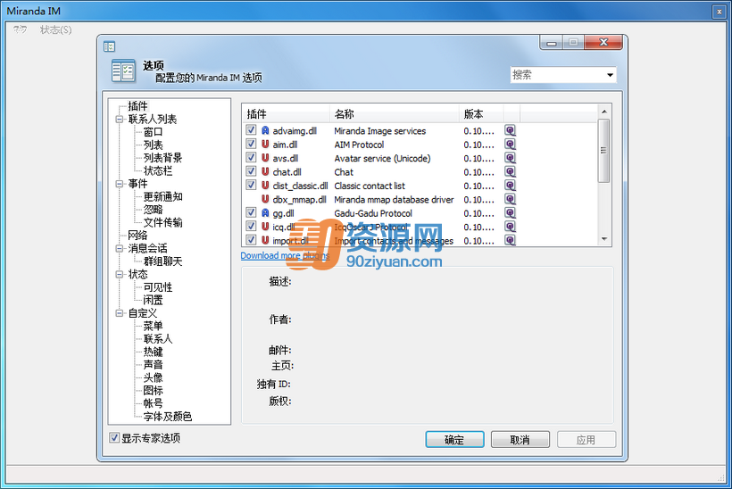The width and height of the screenshot is (732, 489).
Task: Collapse the 事件 tree node
Action: click(120, 184)
